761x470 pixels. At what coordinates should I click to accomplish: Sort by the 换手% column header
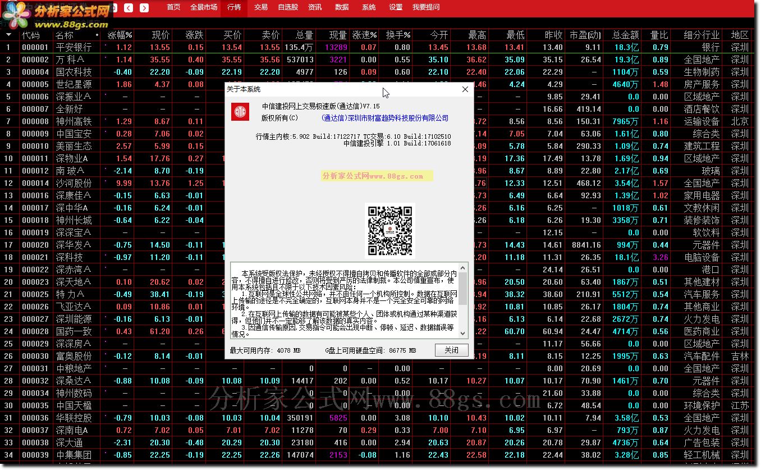tap(398, 35)
